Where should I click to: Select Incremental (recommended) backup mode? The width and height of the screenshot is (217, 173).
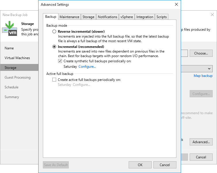[x=54, y=47]
